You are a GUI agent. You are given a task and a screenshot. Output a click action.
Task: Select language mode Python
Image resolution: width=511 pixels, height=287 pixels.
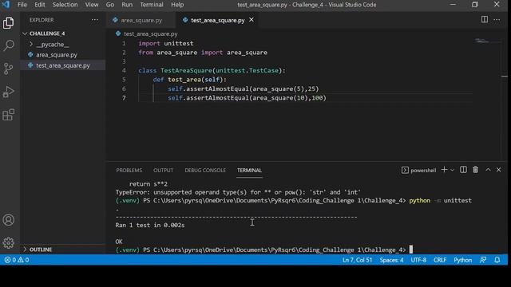pyautogui.click(x=463, y=260)
